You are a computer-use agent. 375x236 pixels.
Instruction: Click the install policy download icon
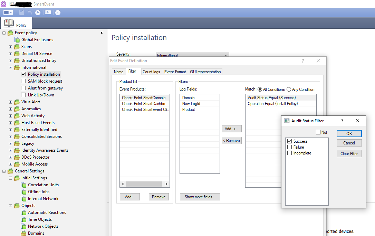(x=38, y=12)
